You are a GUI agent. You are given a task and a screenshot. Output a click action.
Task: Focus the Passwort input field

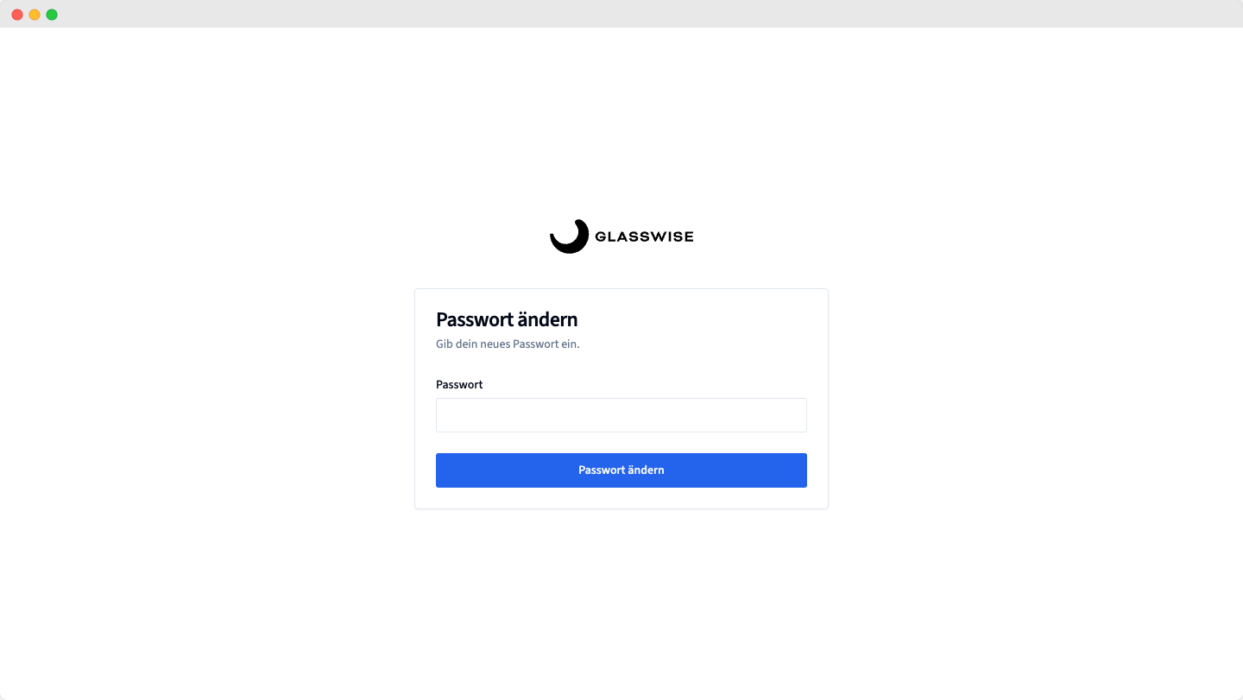coord(621,415)
